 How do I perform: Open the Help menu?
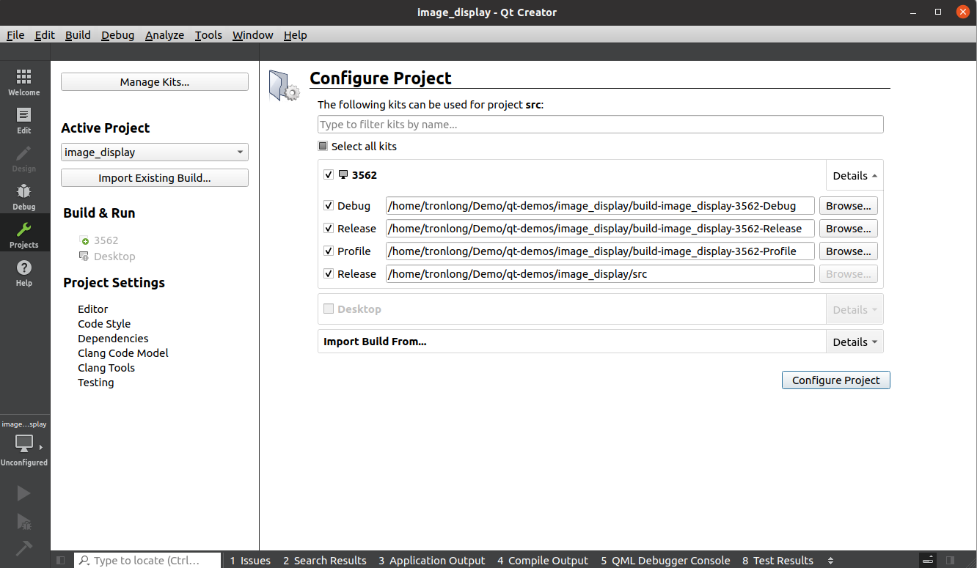tap(296, 35)
